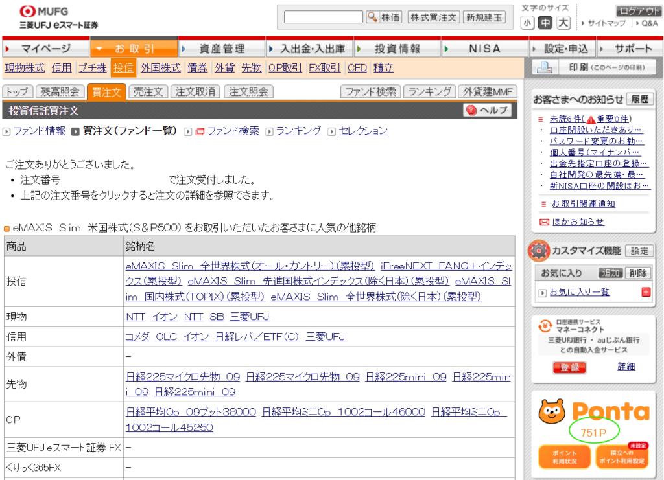This screenshot has height=480, width=664.
Task: Open the eMAXIS Slim 全世界株式(オール・カントリー) link
Action: tap(250, 266)
